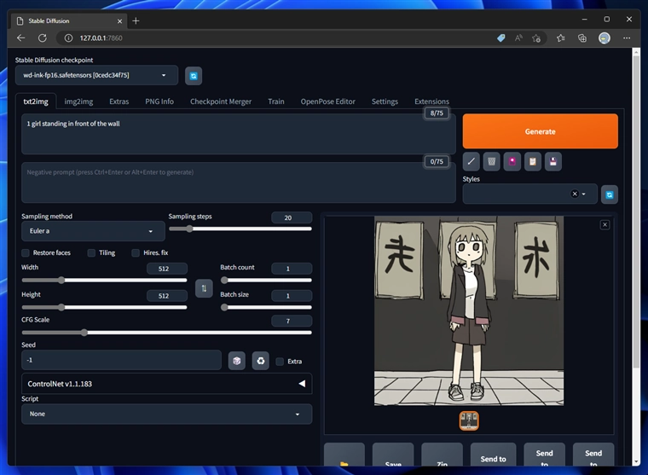Refresh the Styles list icon

(610, 194)
